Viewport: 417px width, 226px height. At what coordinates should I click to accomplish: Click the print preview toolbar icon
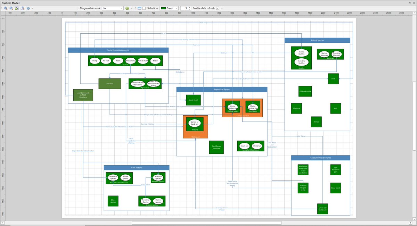[x=22, y=8]
